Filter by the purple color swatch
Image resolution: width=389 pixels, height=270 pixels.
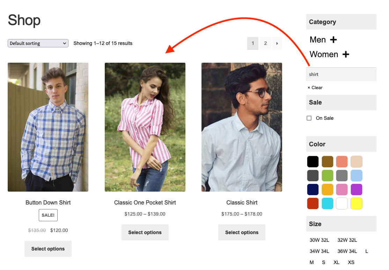tap(357, 190)
